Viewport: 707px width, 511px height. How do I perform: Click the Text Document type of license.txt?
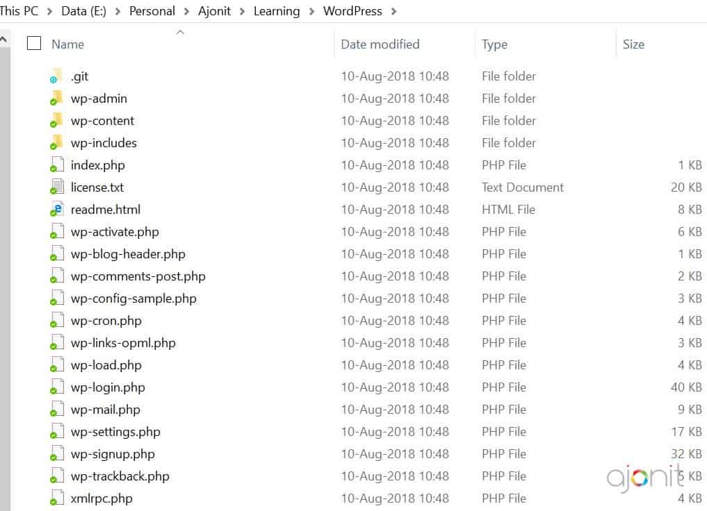[523, 187]
